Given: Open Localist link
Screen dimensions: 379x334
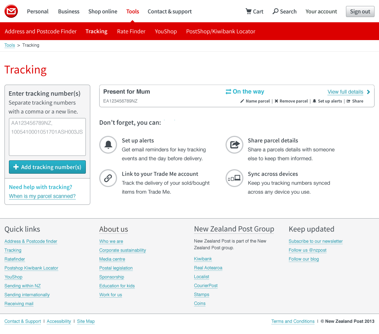Looking at the screenshot, I should coord(202,277).
